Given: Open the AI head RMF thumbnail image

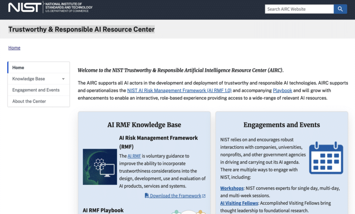Looking at the screenshot, I should coord(100,167).
